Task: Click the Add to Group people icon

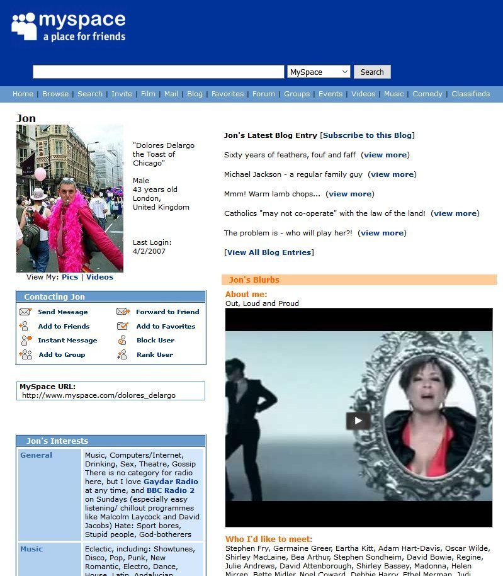Action: click(26, 354)
